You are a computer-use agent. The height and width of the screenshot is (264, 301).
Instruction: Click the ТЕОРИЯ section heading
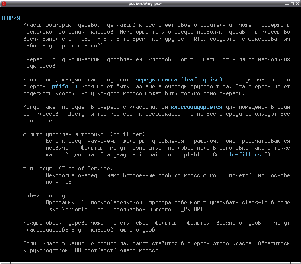10,18
